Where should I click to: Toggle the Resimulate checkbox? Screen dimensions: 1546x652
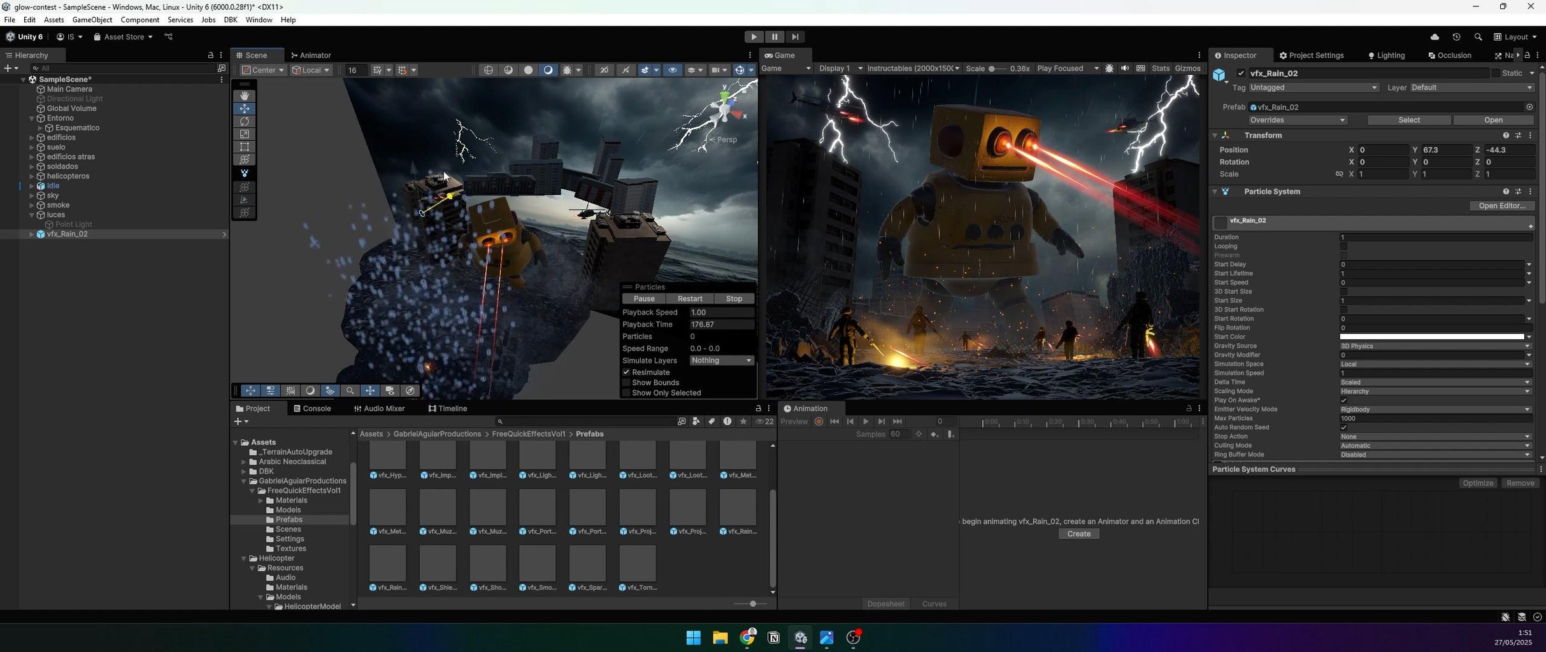[x=626, y=372]
